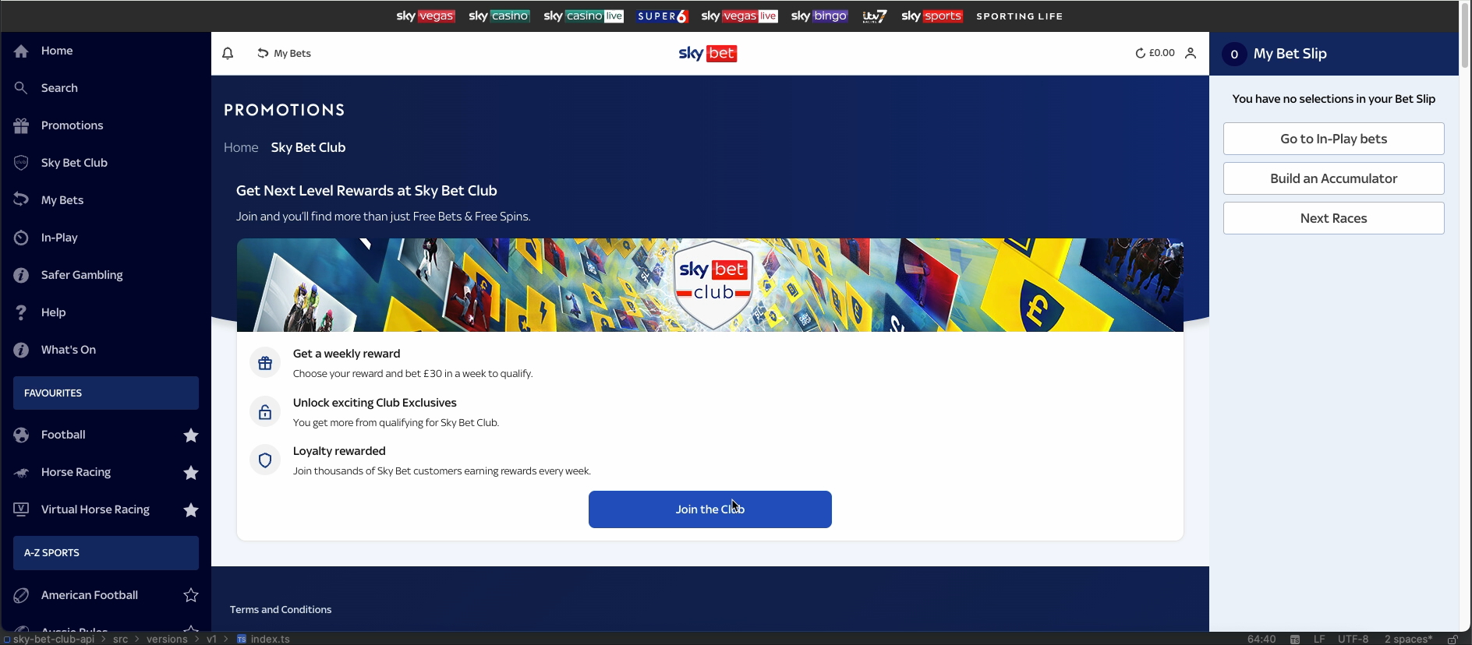1472x645 pixels.
Task: Click the A-Z SPORTS section header
Action: click(106, 553)
